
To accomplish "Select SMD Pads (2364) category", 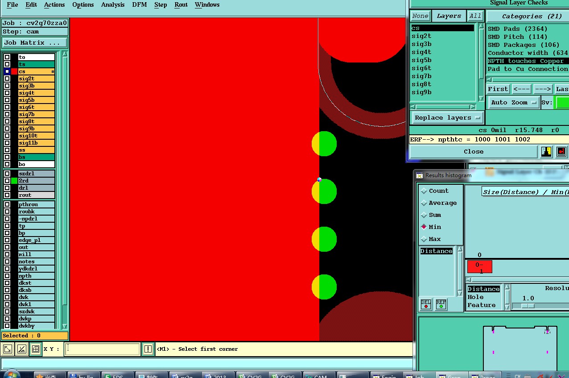I will [x=518, y=29].
